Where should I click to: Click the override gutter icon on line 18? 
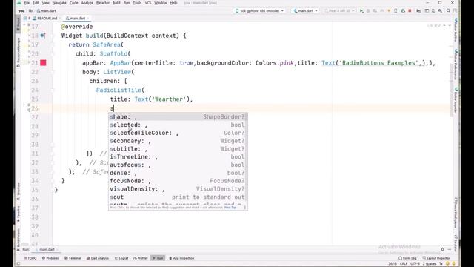click(x=43, y=36)
